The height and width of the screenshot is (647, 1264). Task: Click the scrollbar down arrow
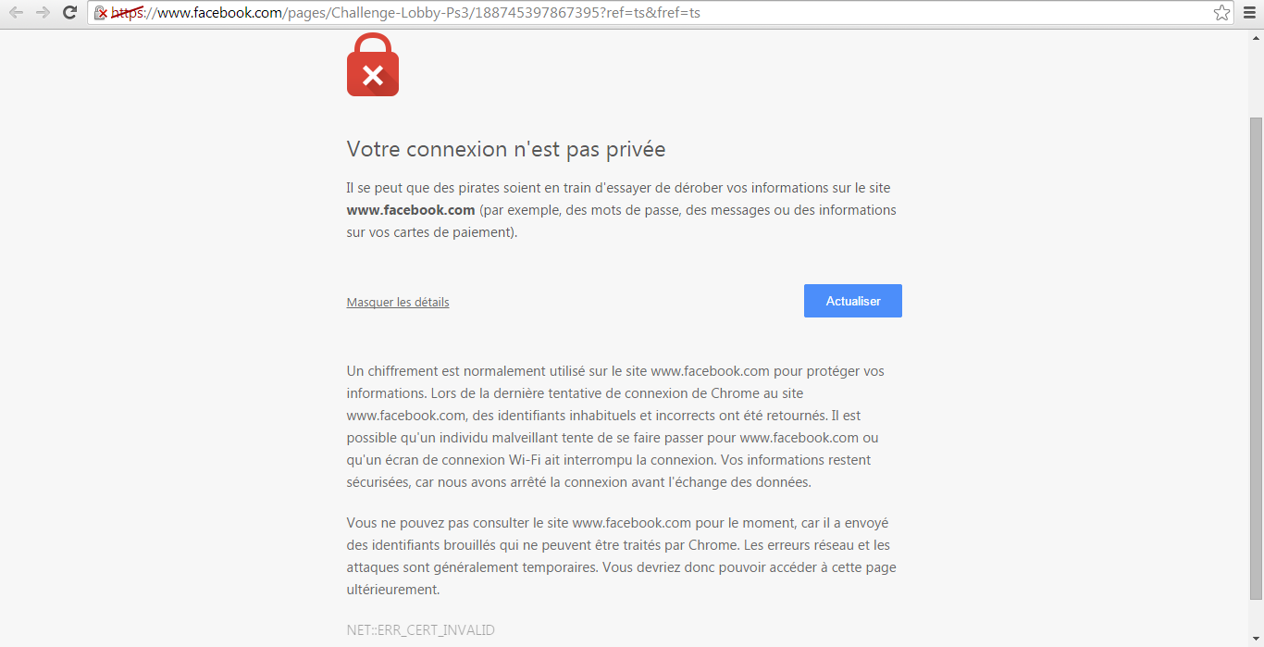click(x=1256, y=640)
